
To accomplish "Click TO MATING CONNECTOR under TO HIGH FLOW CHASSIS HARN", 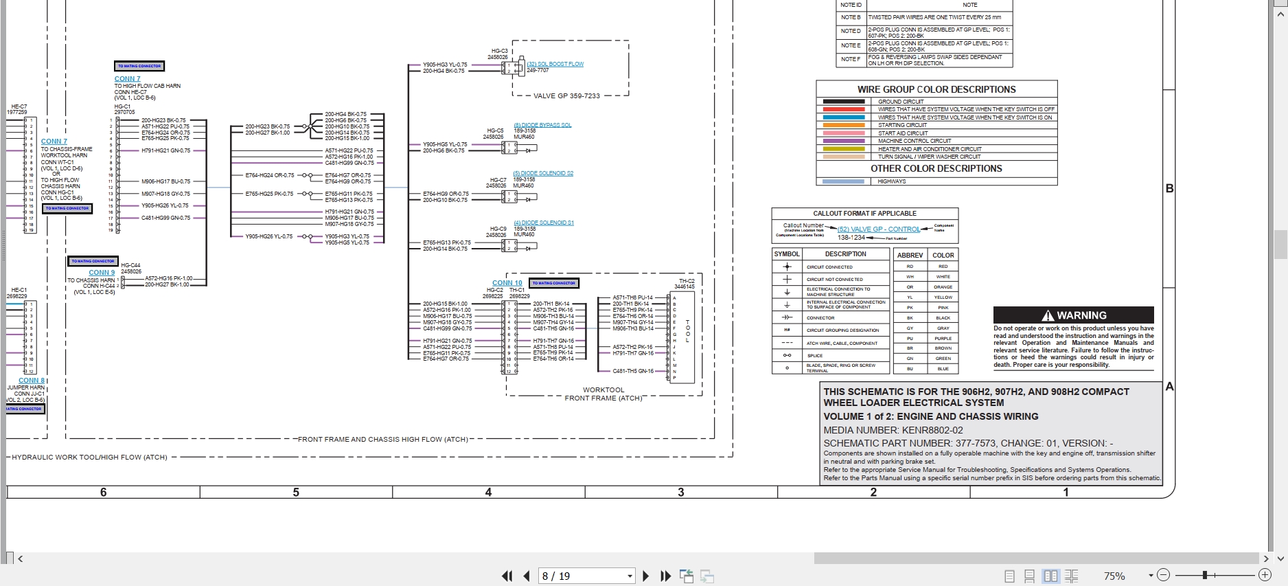I will (x=67, y=208).
